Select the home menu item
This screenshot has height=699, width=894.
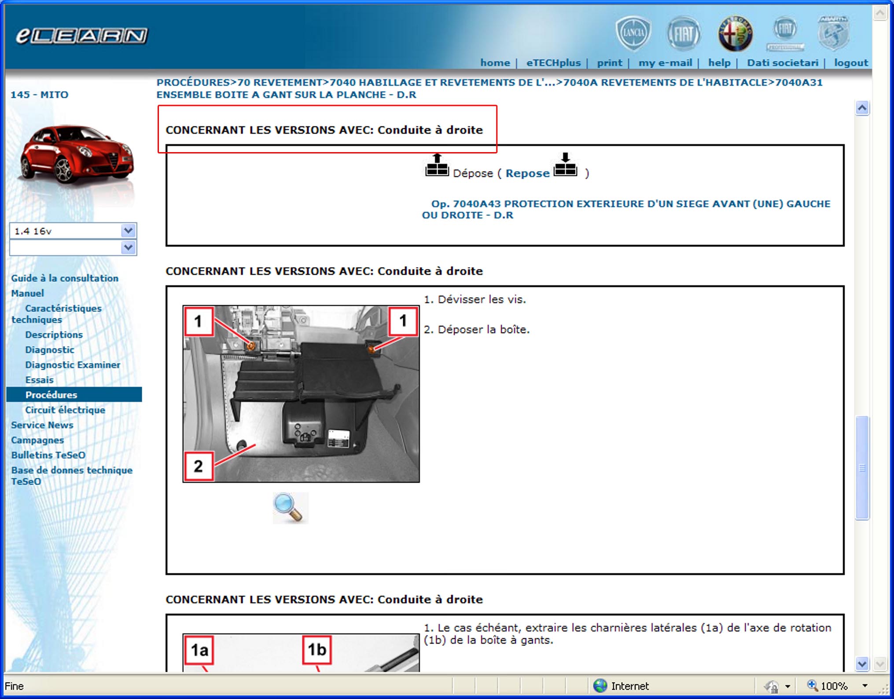[x=495, y=62]
